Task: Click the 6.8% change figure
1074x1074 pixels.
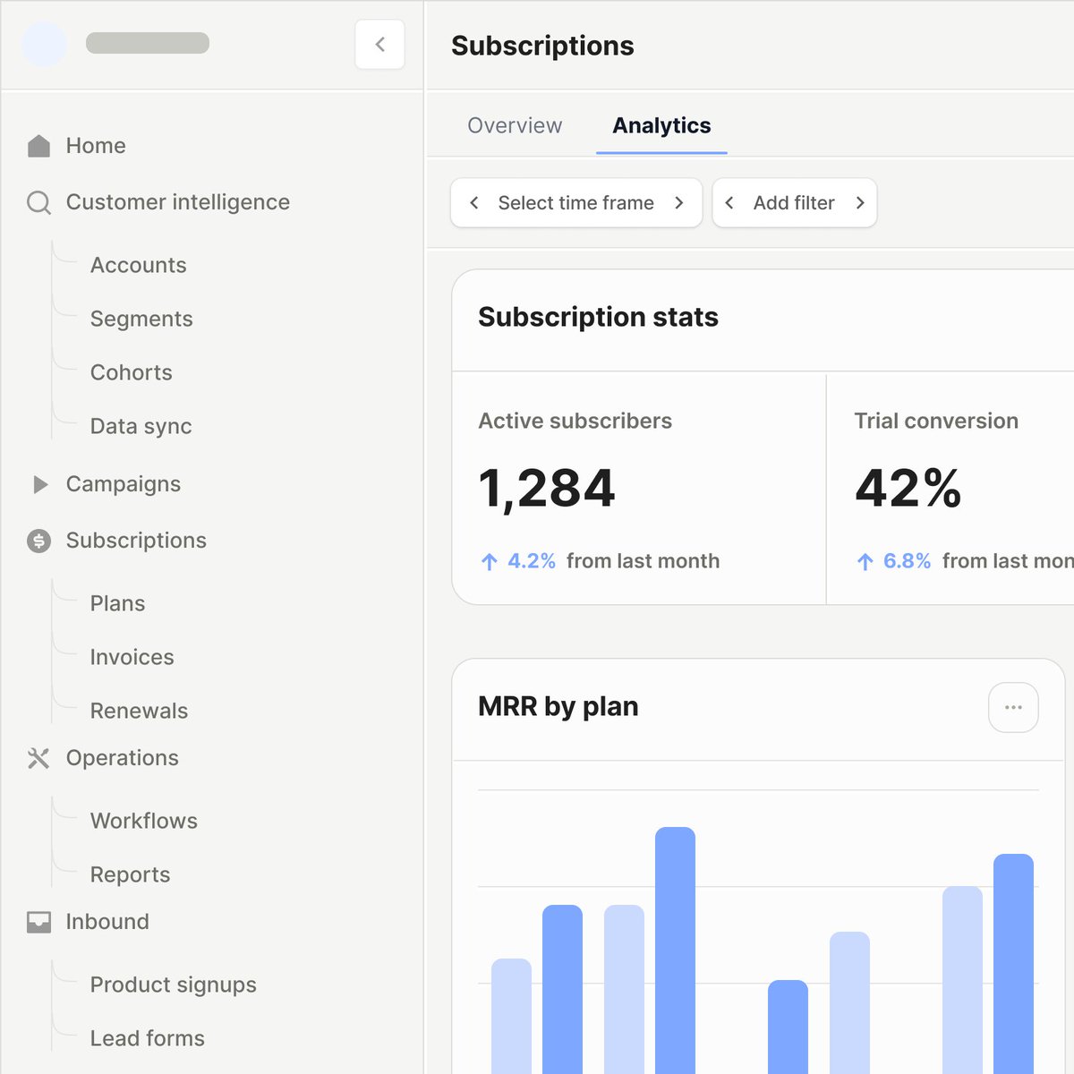Action: pyautogui.click(x=907, y=561)
